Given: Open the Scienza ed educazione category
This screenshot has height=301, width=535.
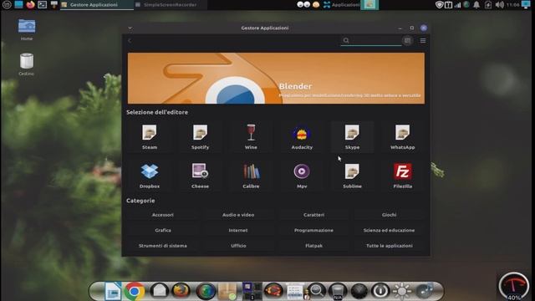Looking at the screenshot, I should (x=389, y=231).
